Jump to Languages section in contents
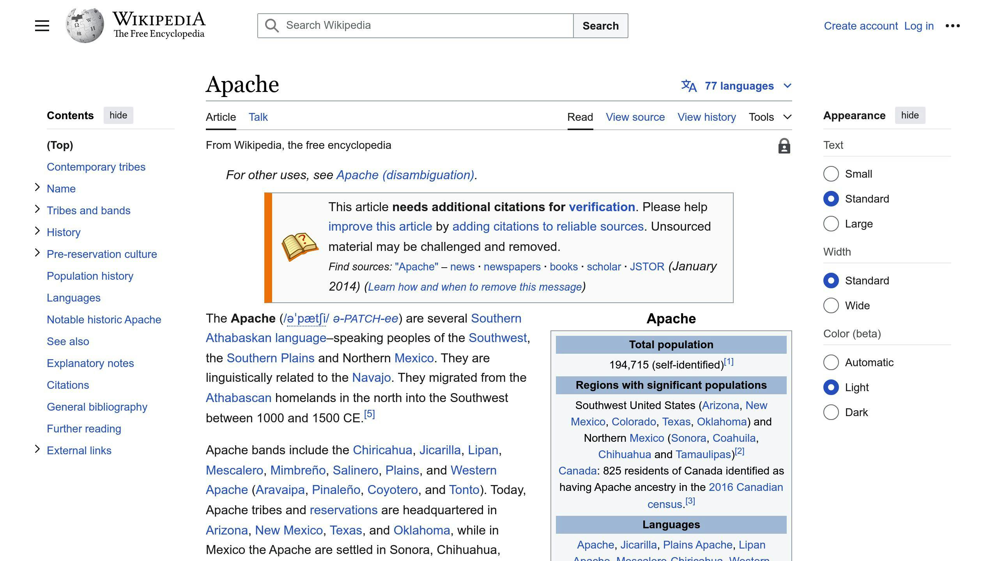998x561 pixels. click(x=74, y=298)
